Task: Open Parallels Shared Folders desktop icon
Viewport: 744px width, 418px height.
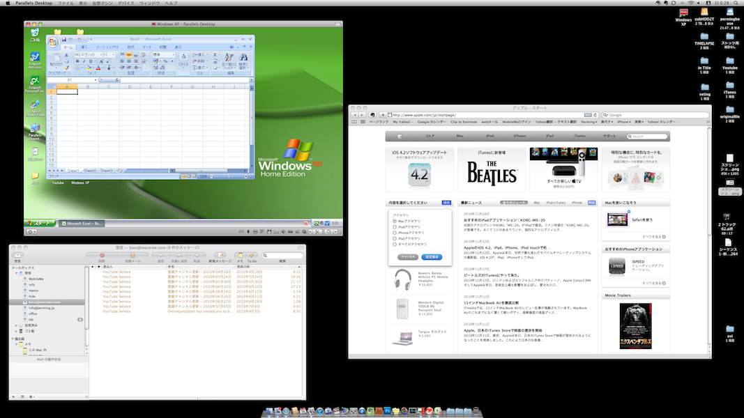Action: [x=35, y=129]
